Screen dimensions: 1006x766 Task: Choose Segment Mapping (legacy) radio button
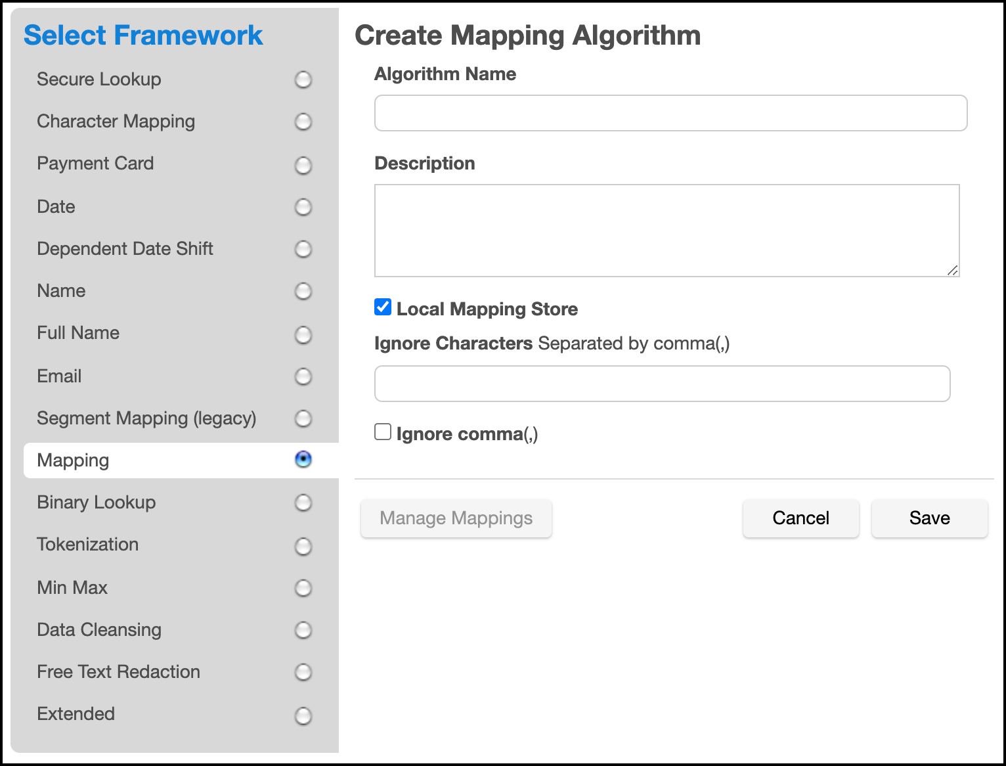coord(303,418)
